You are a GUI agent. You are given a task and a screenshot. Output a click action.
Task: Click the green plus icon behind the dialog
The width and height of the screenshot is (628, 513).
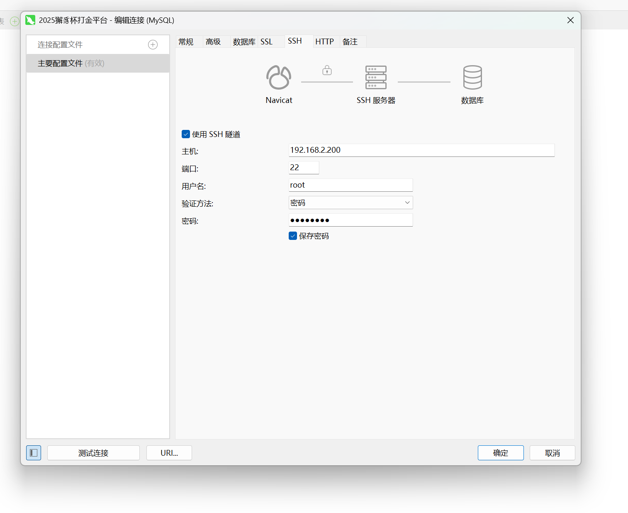15,21
